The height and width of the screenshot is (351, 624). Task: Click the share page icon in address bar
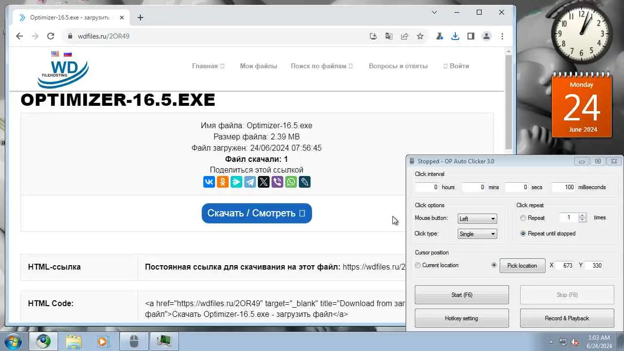coord(405,36)
